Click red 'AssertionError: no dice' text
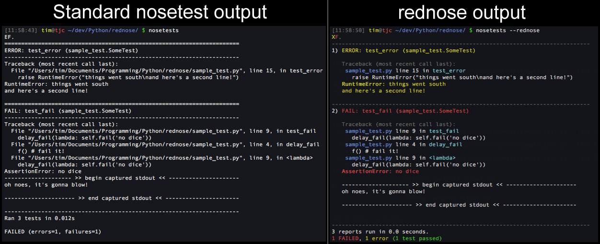The image size is (600, 244). pyautogui.click(x=380, y=171)
